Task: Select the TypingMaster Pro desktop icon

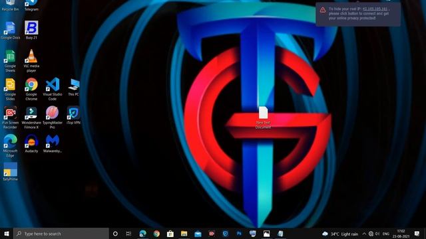Action: [x=53, y=118]
